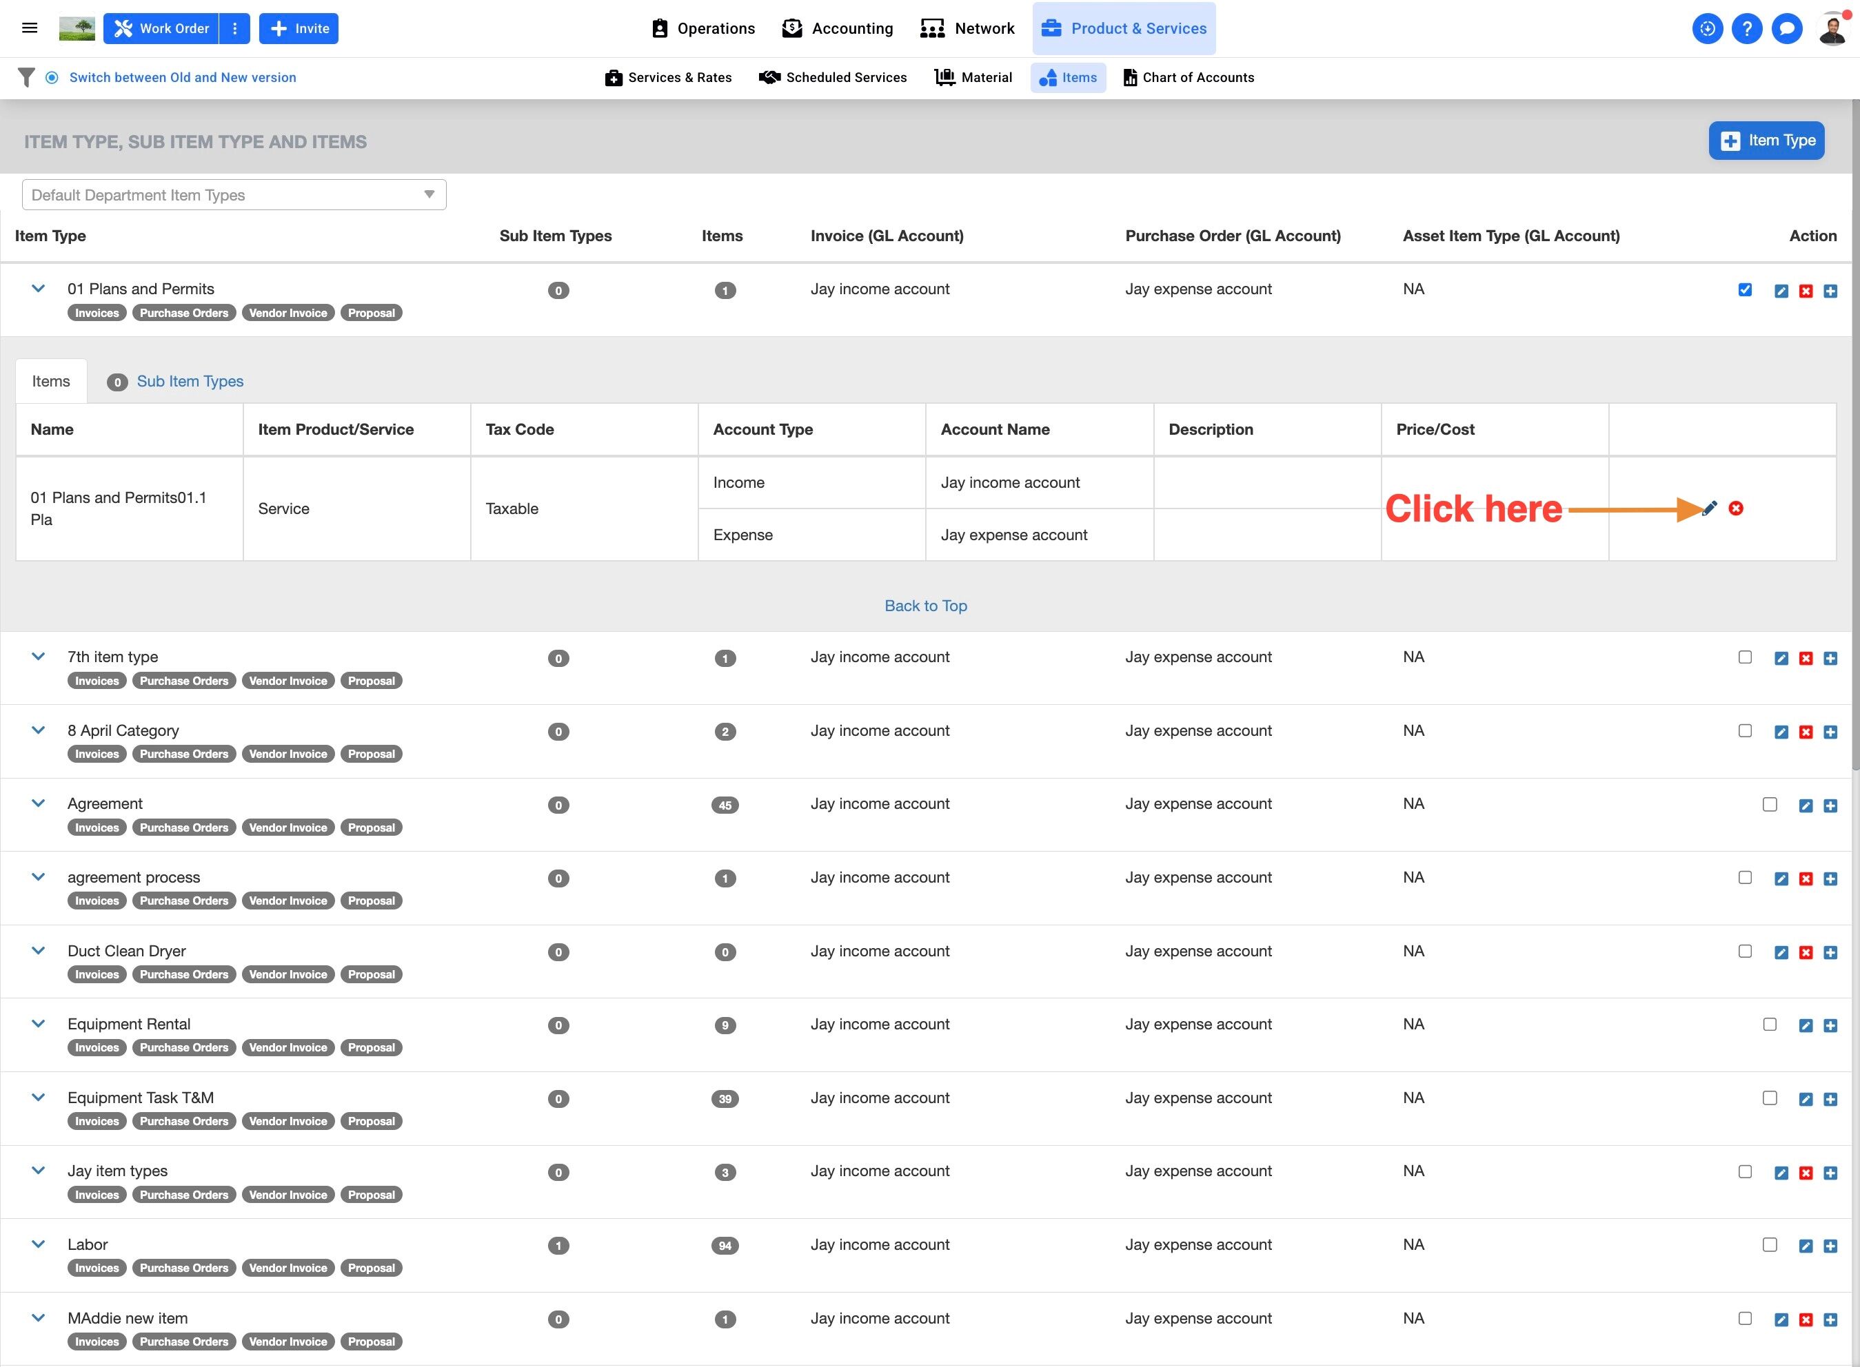Image resolution: width=1860 pixels, height=1367 pixels.
Task: Expand the Equipment Rental row
Action: pyautogui.click(x=38, y=1024)
